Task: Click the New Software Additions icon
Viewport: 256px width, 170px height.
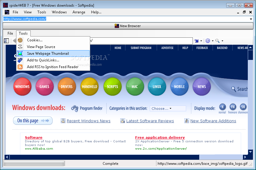Action: click(187, 121)
